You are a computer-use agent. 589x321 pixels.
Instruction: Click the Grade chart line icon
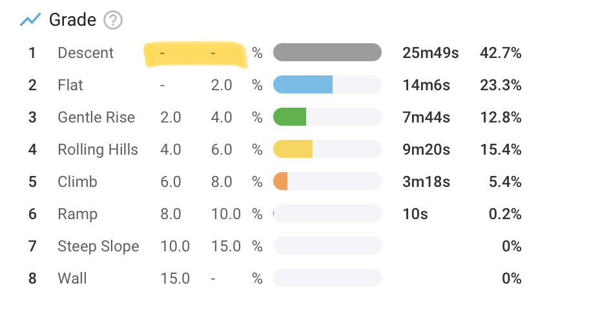[30, 21]
